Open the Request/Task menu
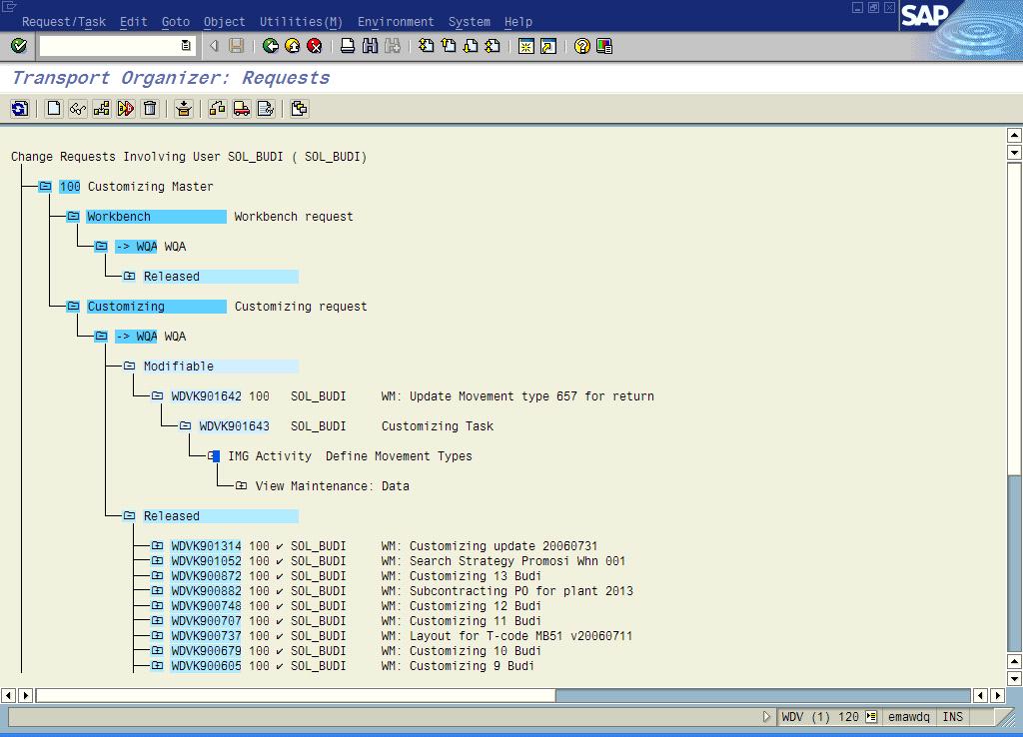 click(x=64, y=22)
